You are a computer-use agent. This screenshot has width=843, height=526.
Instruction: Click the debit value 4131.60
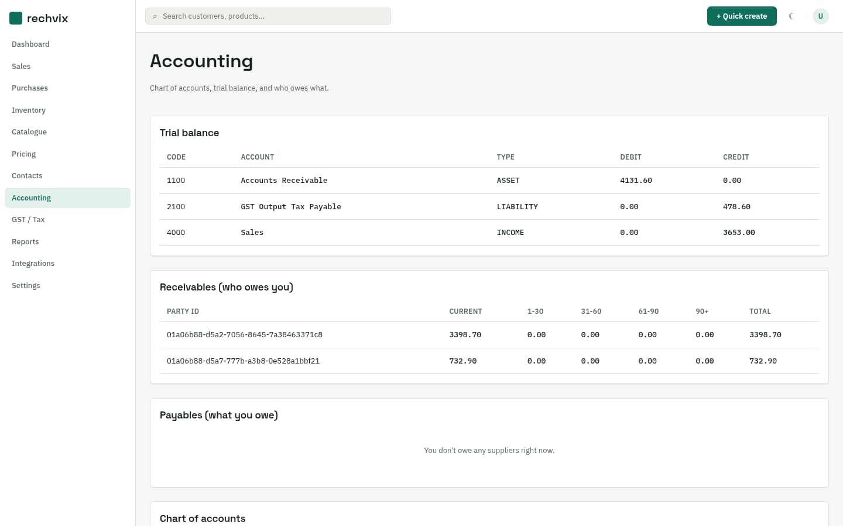(x=636, y=181)
